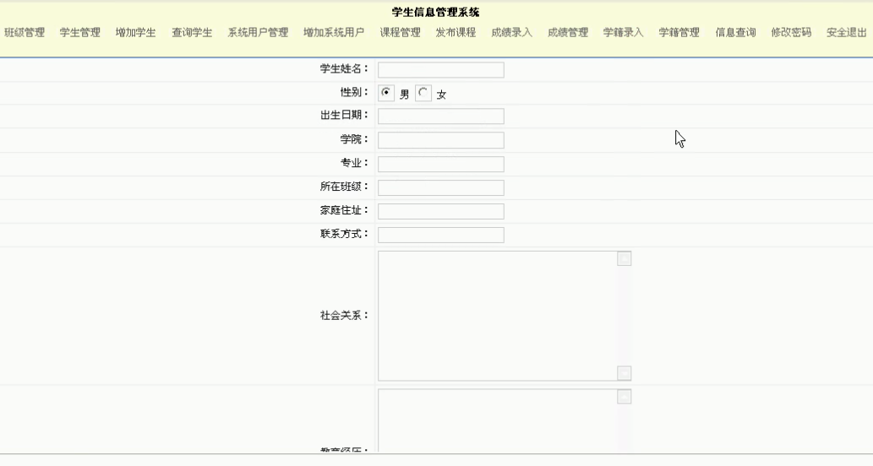Click the 社会关系 label text

[344, 315]
